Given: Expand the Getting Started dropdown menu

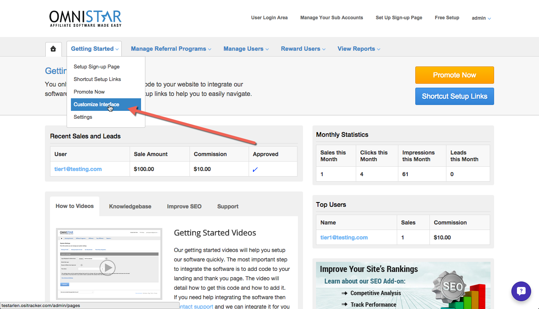Looking at the screenshot, I should [x=95, y=49].
